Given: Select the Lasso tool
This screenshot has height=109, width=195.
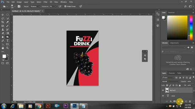Looking at the screenshot, I should [3, 18].
